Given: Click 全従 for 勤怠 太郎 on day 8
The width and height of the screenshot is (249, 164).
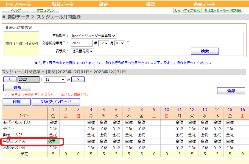Looking at the screenshot, I should 141,135.
